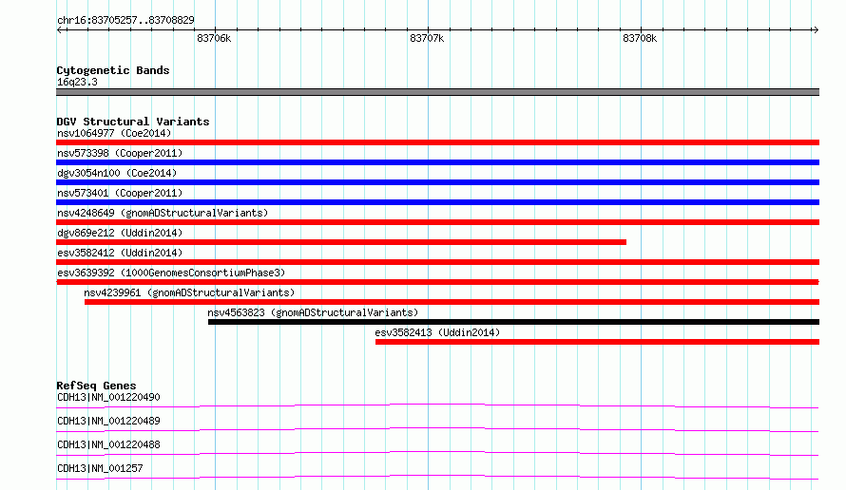Image resolution: width=846 pixels, height=490 pixels.
Task: Click the nsv1064977 (Coe2014) label
Action: 114,133
